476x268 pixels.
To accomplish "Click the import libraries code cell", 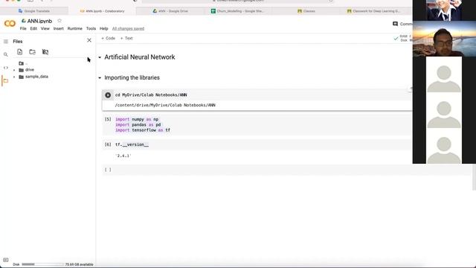I will point(257,125).
